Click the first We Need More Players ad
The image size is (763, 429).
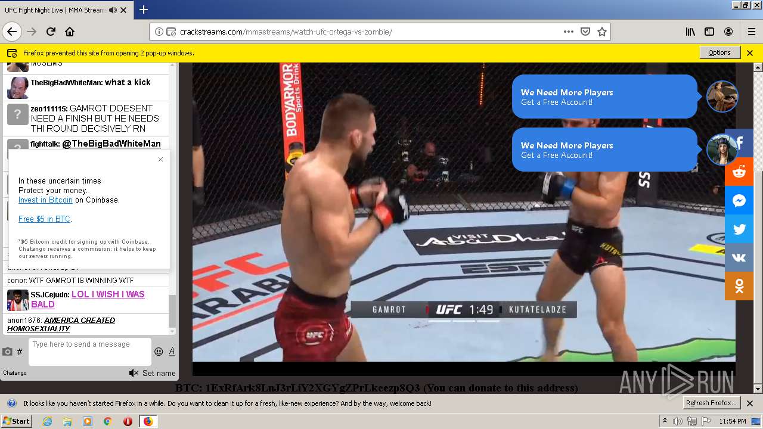click(604, 97)
